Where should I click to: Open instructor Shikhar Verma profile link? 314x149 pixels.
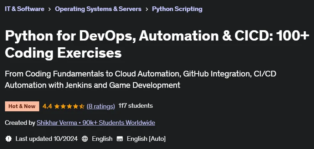coord(96,123)
